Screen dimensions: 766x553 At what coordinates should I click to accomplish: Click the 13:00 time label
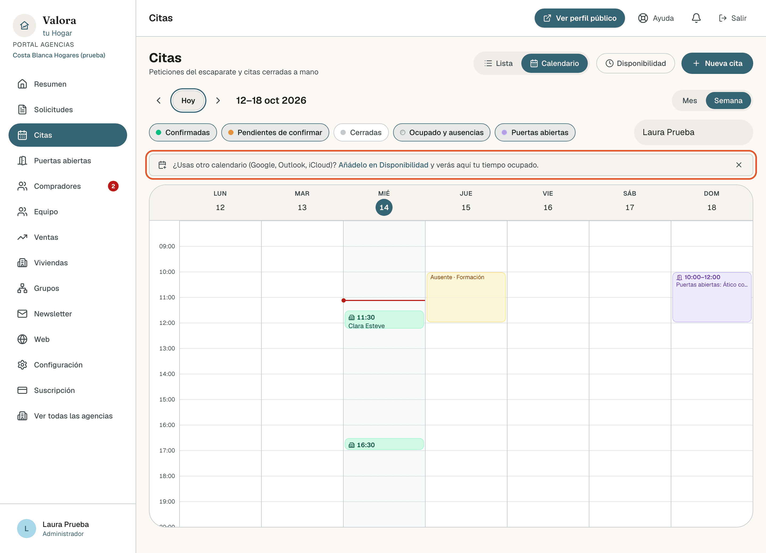pyautogui.click(x=167, y=348)
